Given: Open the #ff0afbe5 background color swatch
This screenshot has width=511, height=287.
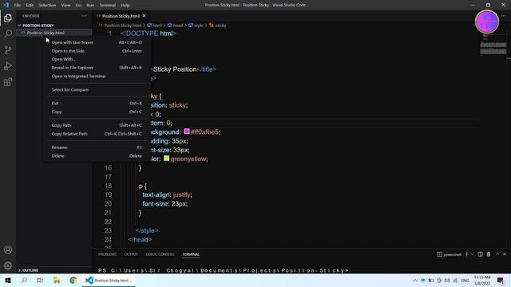Looking at the screenshot, I should [187, 132].
